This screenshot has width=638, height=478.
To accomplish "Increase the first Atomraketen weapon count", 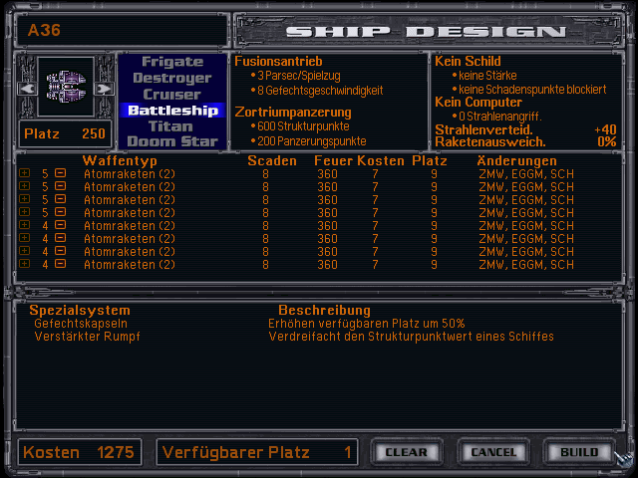I will point(25,173).
